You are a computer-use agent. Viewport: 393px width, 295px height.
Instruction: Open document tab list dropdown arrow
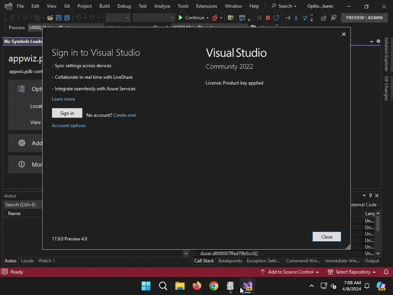pos(372,41)
